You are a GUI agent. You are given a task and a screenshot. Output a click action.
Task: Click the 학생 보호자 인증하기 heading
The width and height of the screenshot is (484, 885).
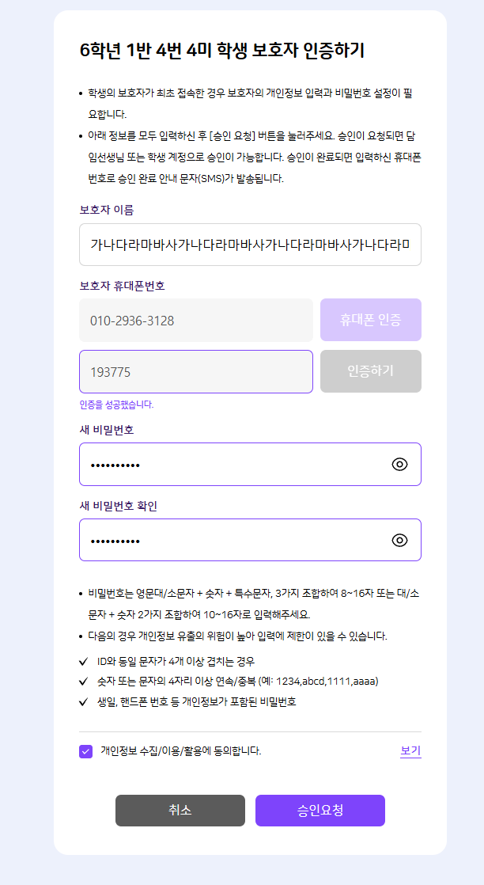tap(221, 50)
